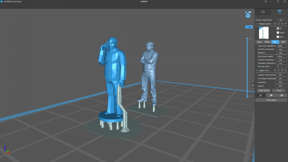288x162 pixels.
Task: Click the home view icon
Action: 246,12
